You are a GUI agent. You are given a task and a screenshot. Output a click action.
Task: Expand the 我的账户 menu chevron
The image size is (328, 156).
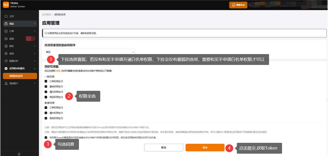[x=35, y=84]
